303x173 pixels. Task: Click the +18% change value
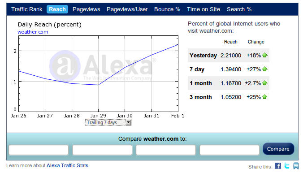[254, 56]
